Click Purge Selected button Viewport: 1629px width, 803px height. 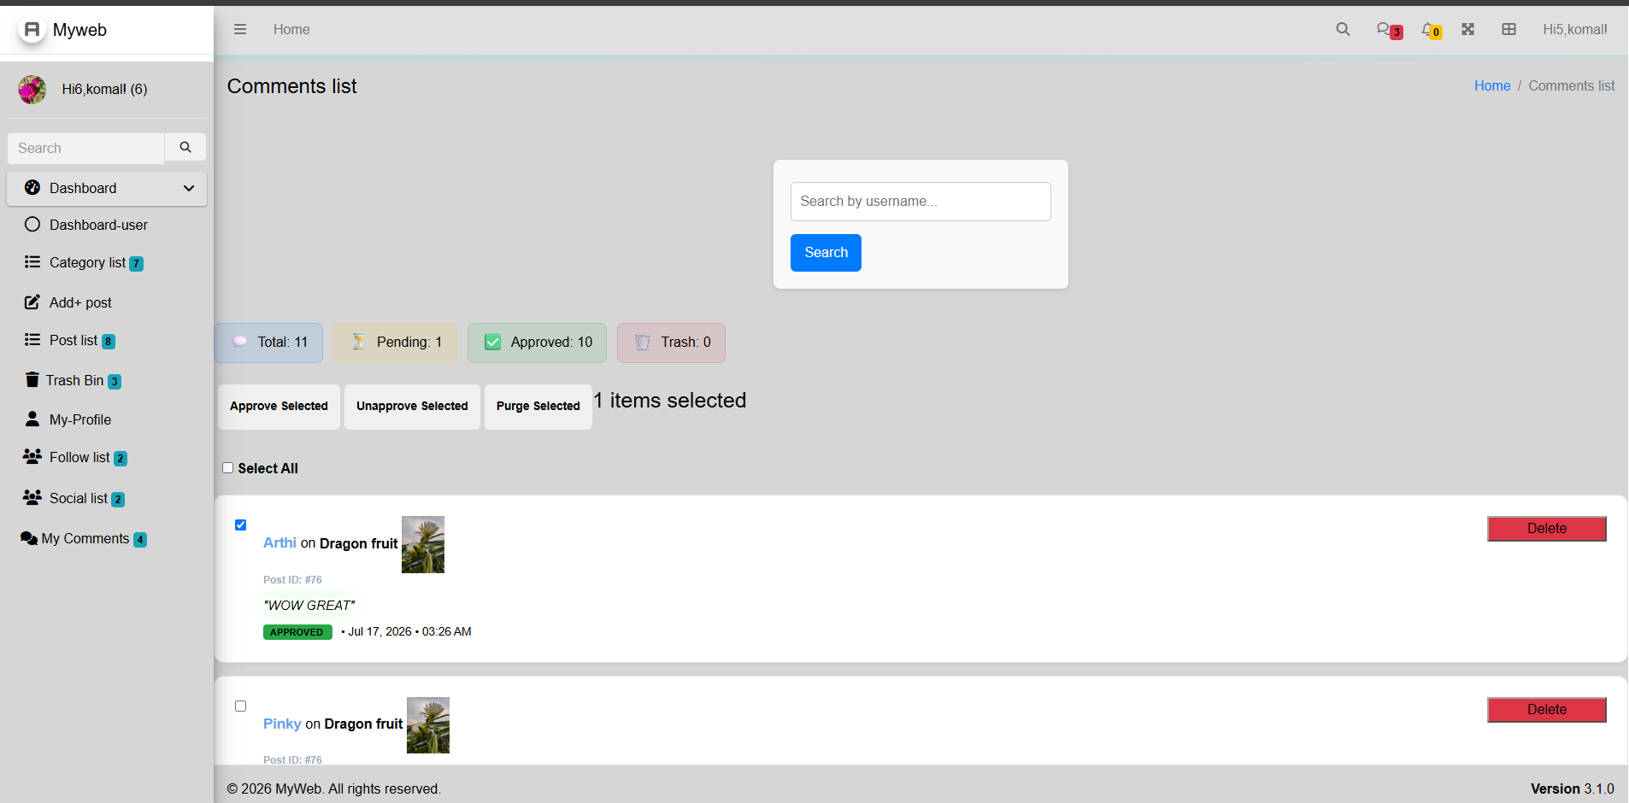tap(538, 407)
